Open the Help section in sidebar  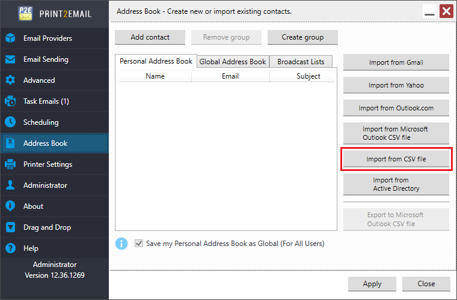click(31, 248)
